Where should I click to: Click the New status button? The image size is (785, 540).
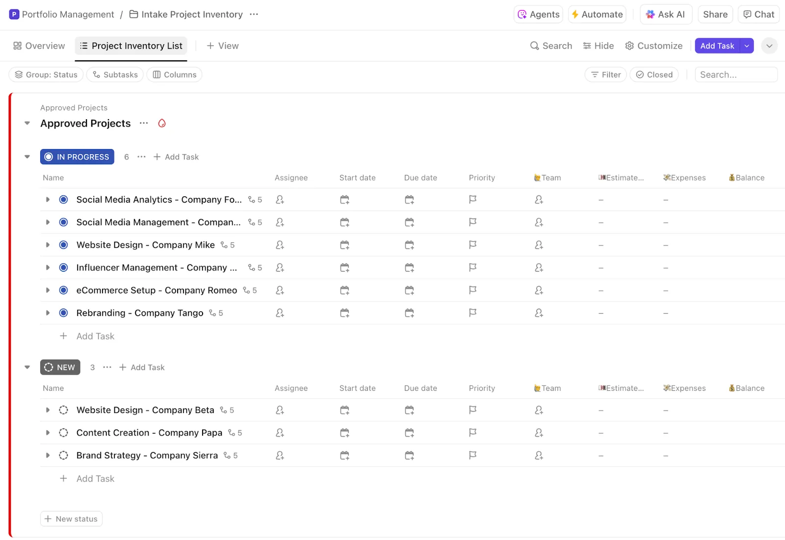coord(71,519)
